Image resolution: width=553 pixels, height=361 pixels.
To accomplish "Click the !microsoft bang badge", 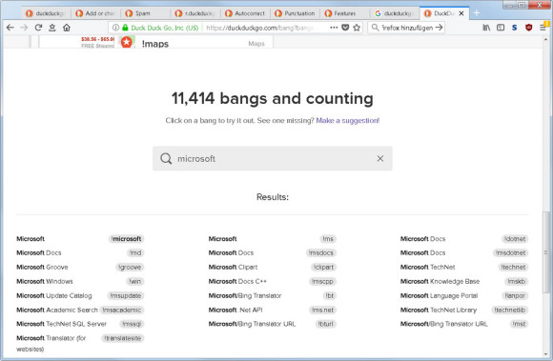I will click(126, 239).
